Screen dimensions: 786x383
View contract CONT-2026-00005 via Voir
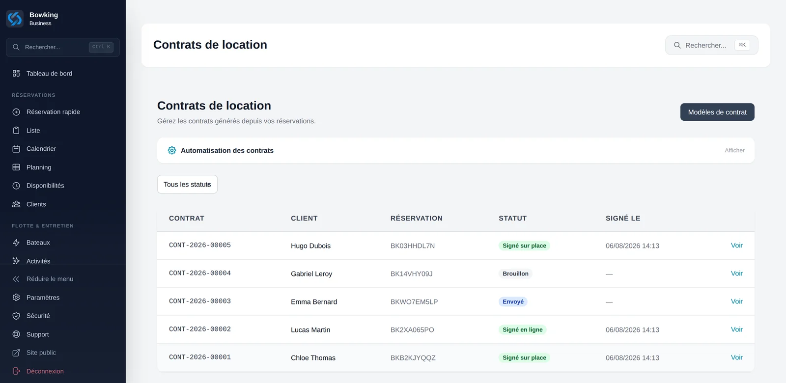(736, 246)
